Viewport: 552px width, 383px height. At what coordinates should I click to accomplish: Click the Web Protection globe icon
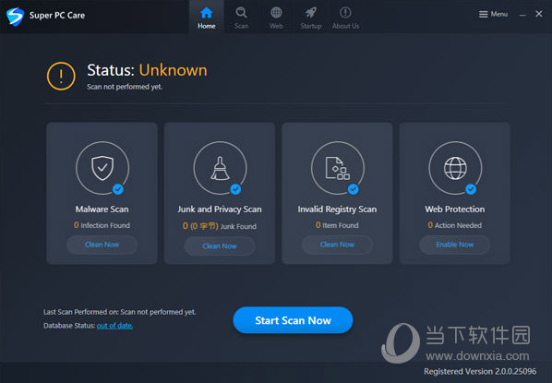coord(455,168)
